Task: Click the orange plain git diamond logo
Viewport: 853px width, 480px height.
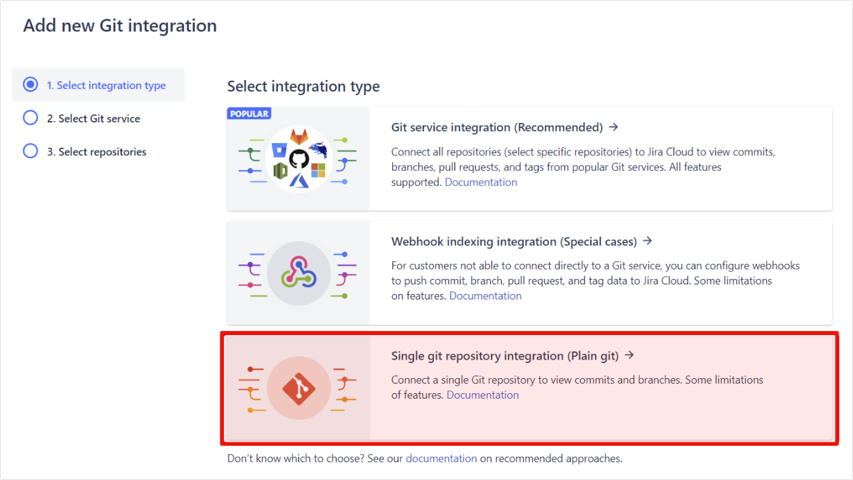Action: (x=299, y=388)
